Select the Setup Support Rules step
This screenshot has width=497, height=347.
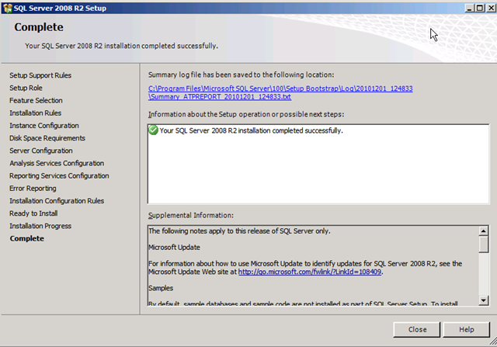[40, 75]
